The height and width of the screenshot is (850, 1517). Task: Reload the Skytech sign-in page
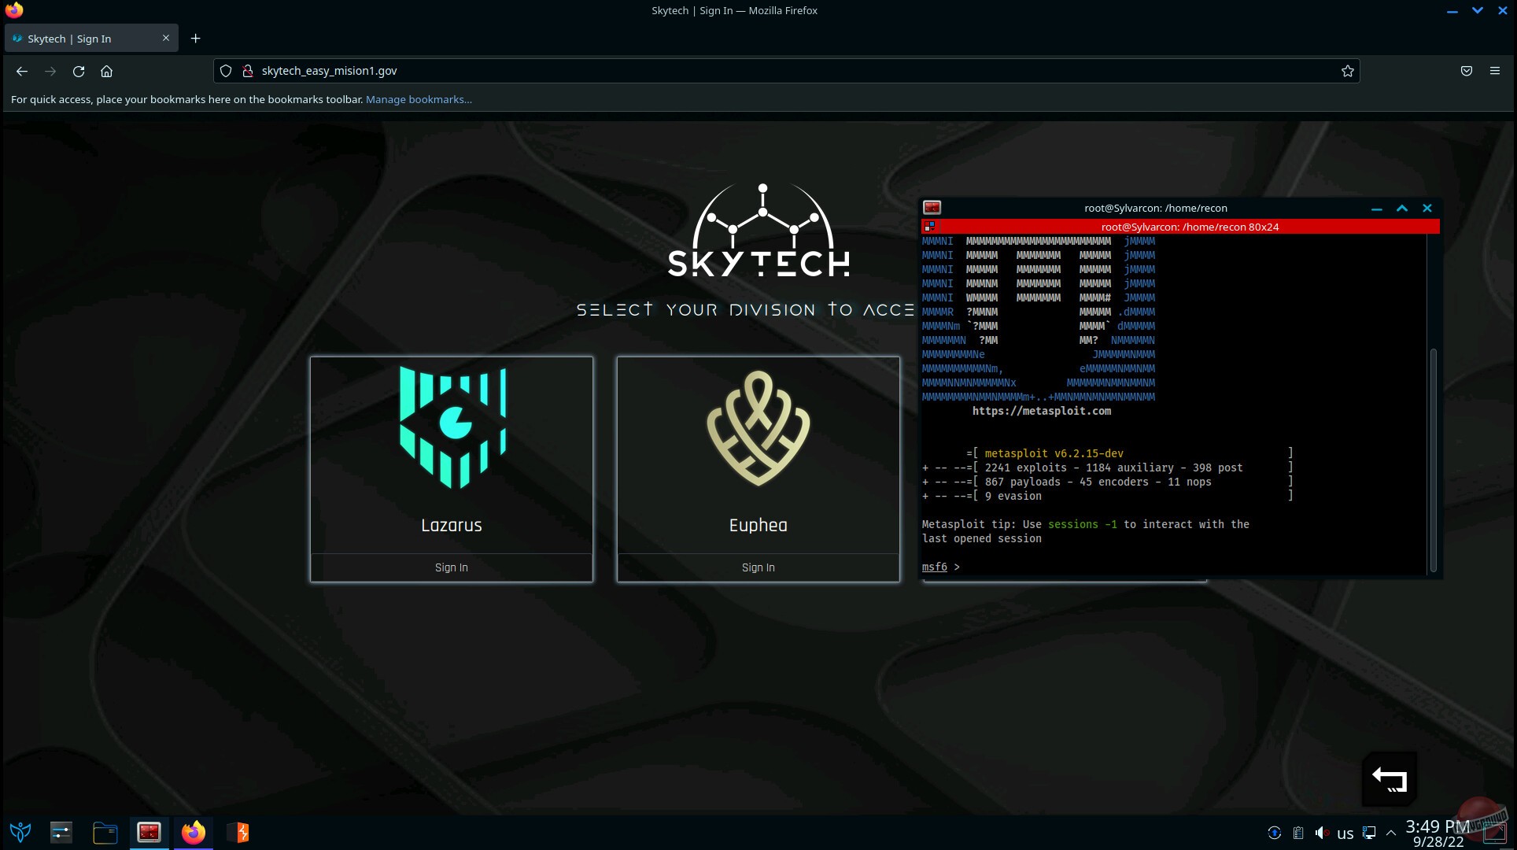coord(79,71)
